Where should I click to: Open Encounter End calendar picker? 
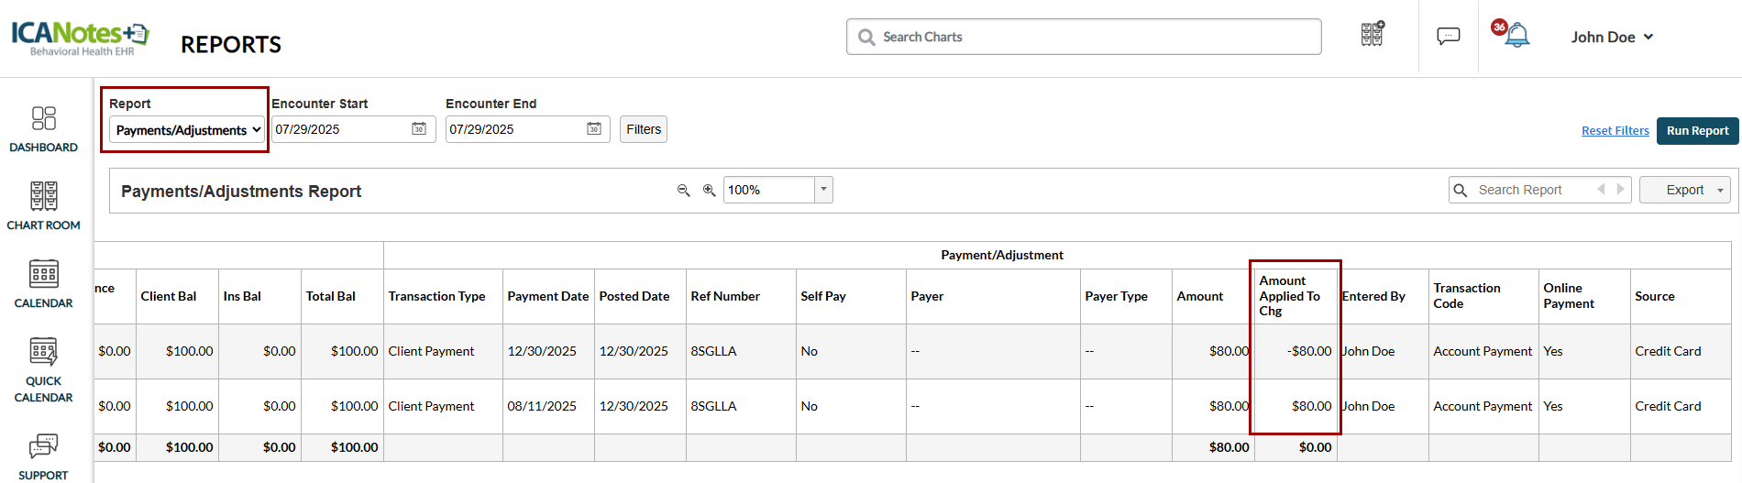tap(594, 129)
